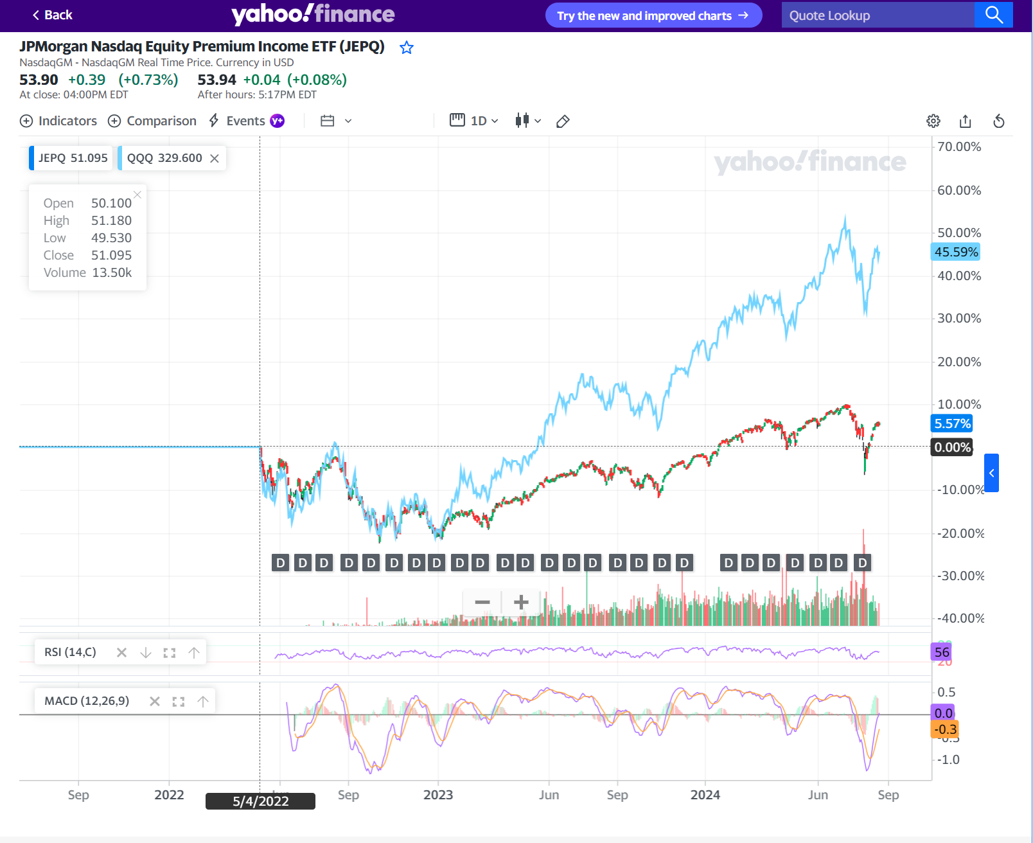Click the MACD 0.0 value tag
1033x843 pixels.
coord(943,713)
